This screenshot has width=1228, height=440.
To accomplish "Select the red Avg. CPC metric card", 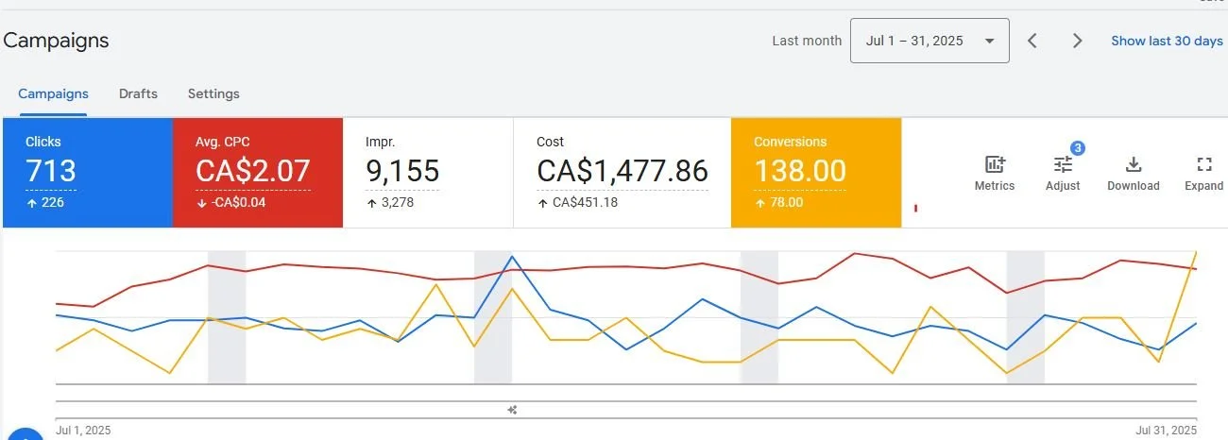I will 258,173.
